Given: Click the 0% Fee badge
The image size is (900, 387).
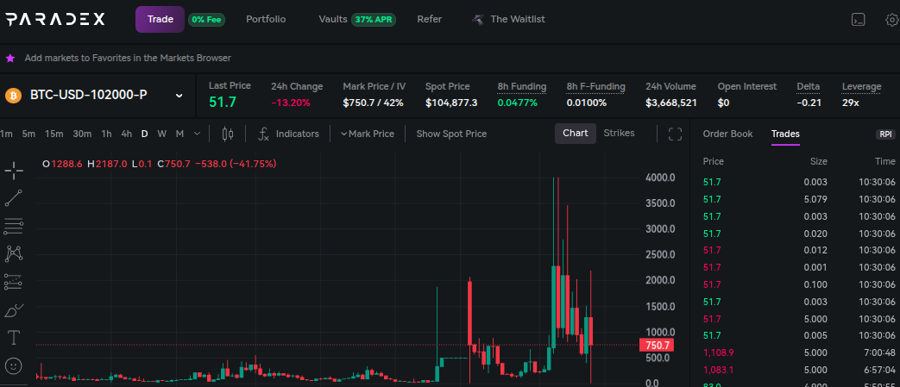Looking at the screenshot, I should [x=206, y=20].
